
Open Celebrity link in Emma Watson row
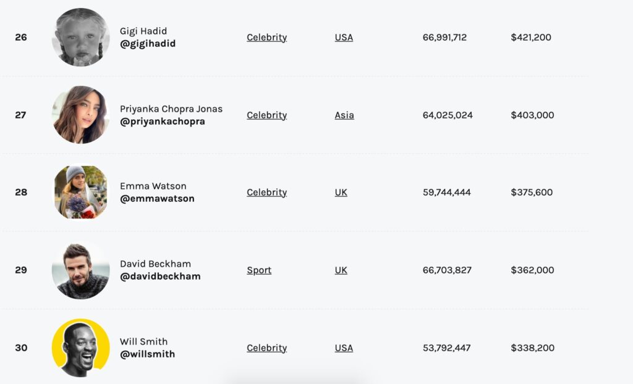point(266,193)
